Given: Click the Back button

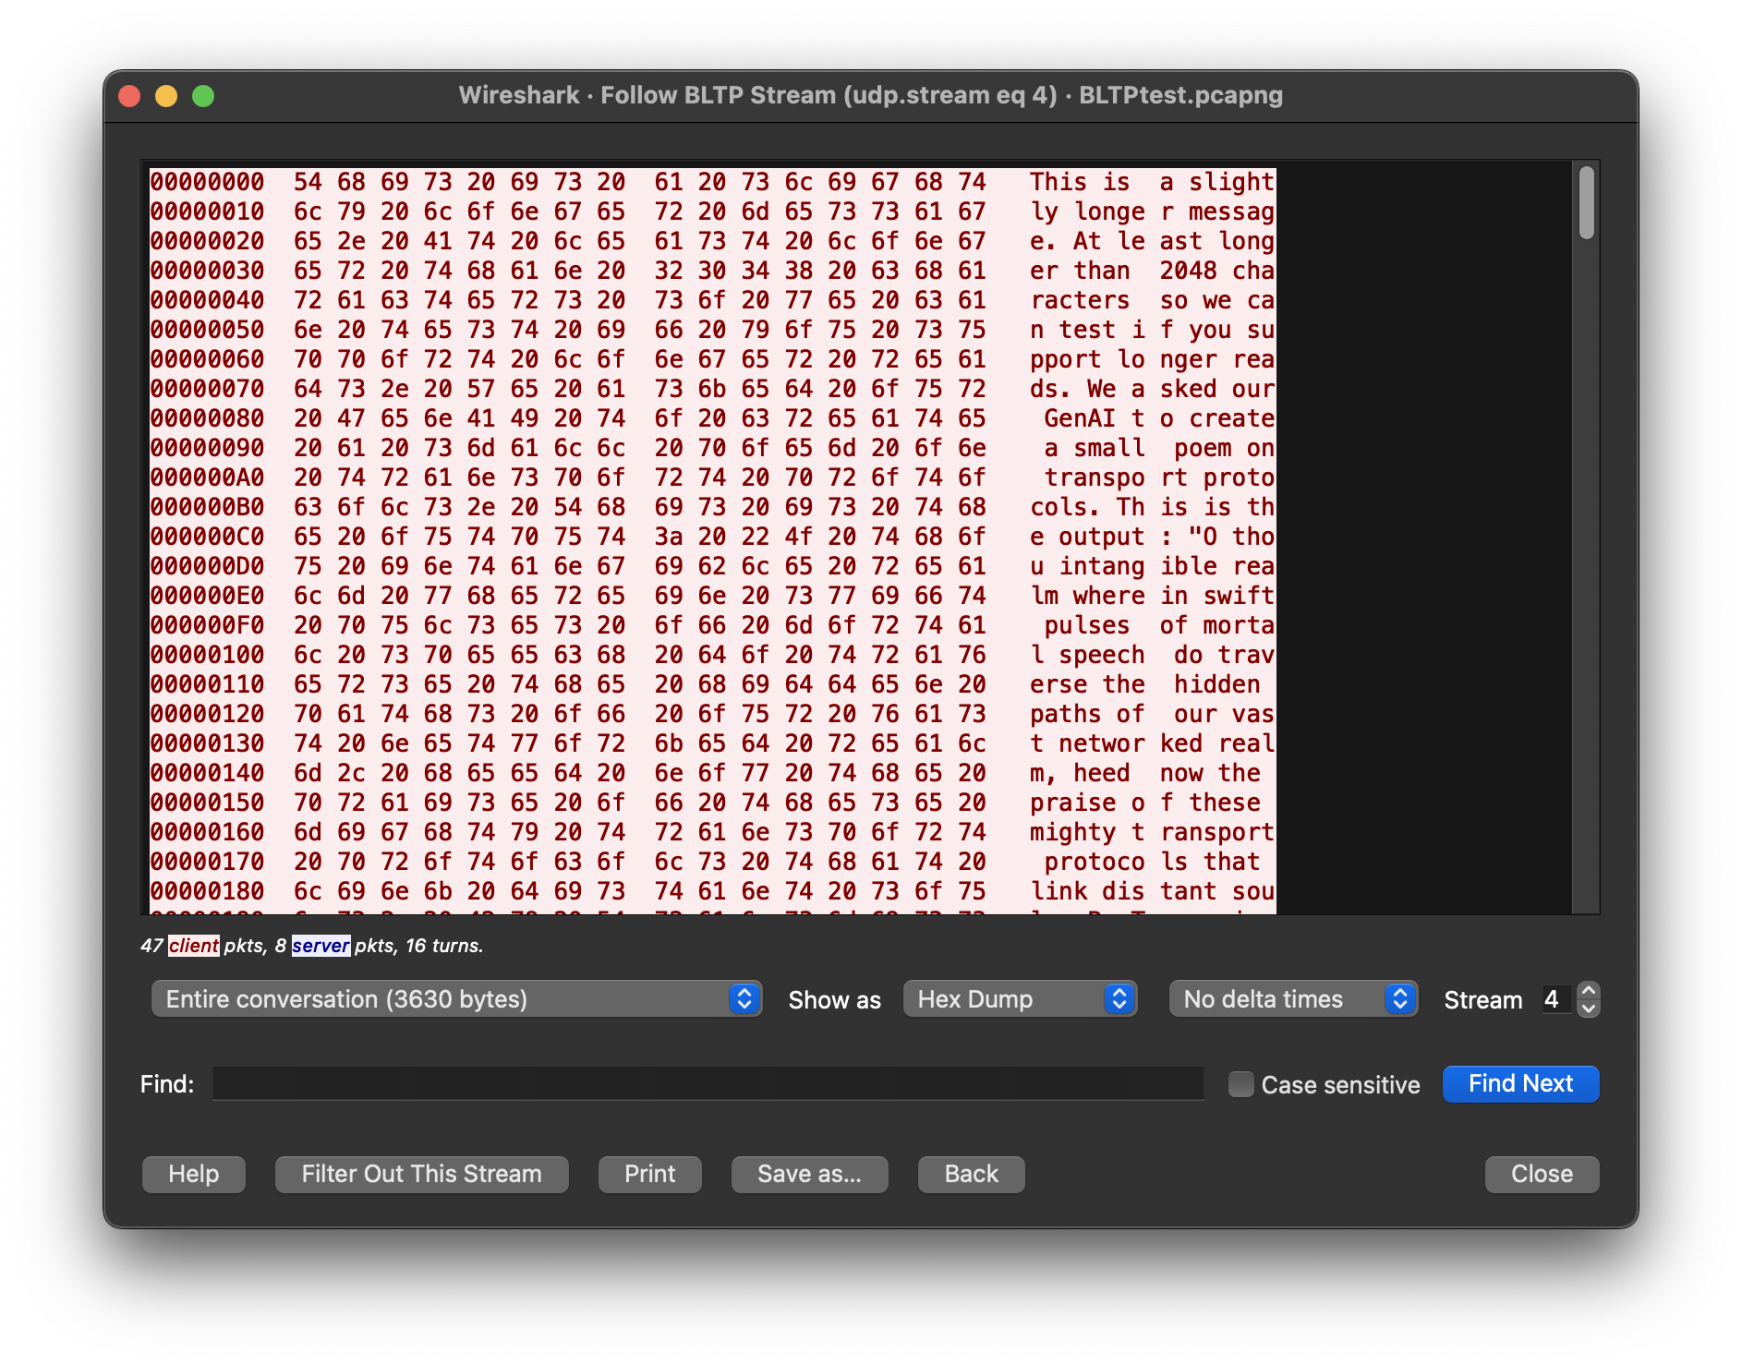Looking at the screenshot, I should (x=972, y=1175).
